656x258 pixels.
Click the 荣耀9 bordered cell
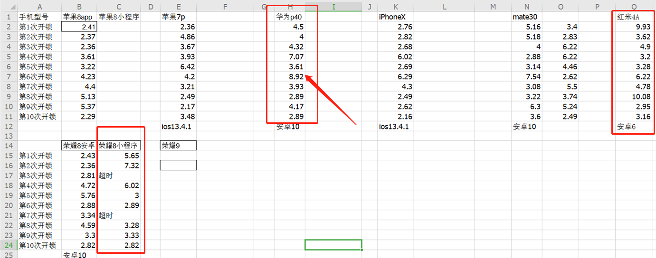point(178,146)
